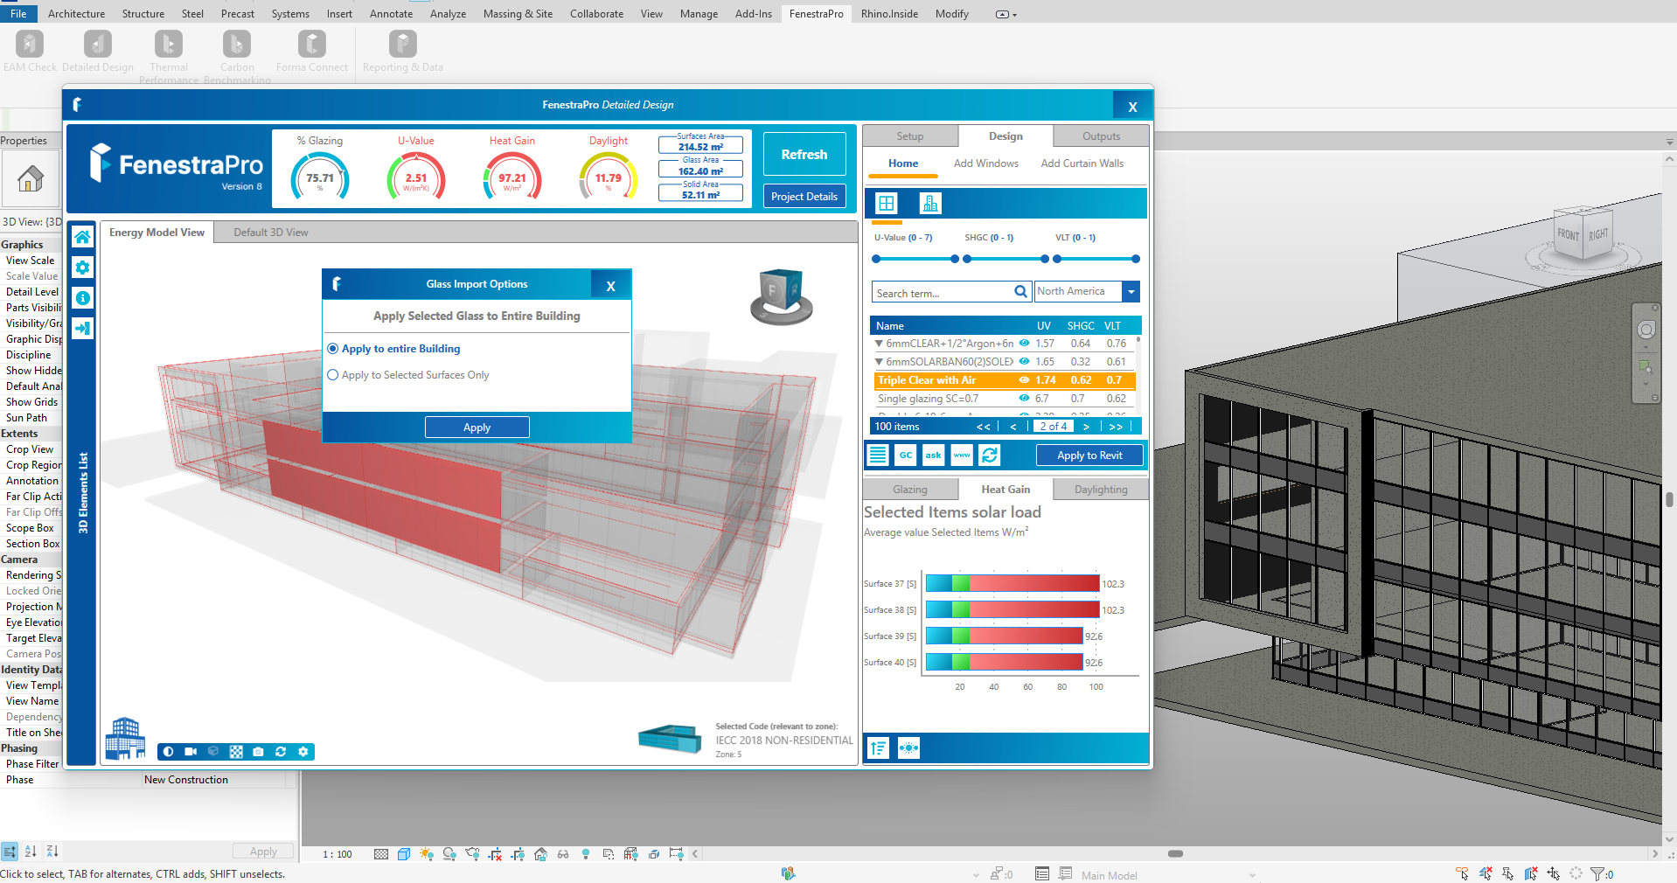Viewport: 1677px width, 883px height.
Task: Switch to the Daylighting tab
Action: click(x=1101, y=490)
